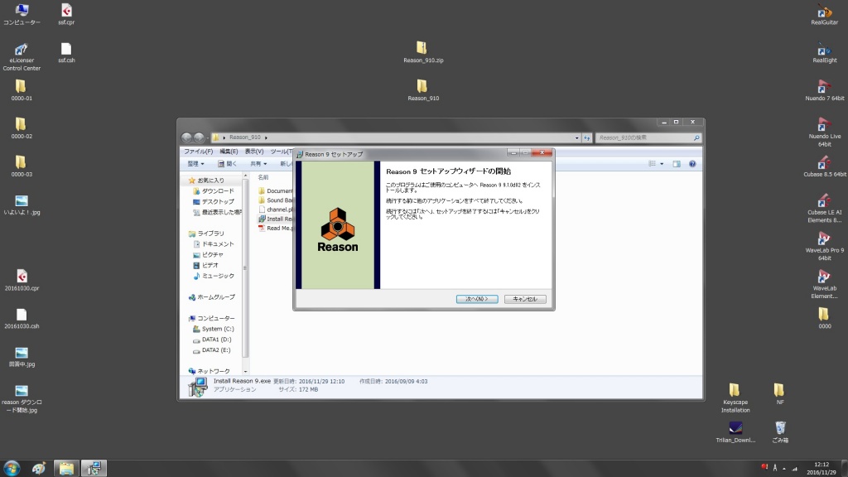The image size is (848, 477).
Task: Click 次へ(N) in the Reason 9 setup wizard
Action: coord(476,298)
